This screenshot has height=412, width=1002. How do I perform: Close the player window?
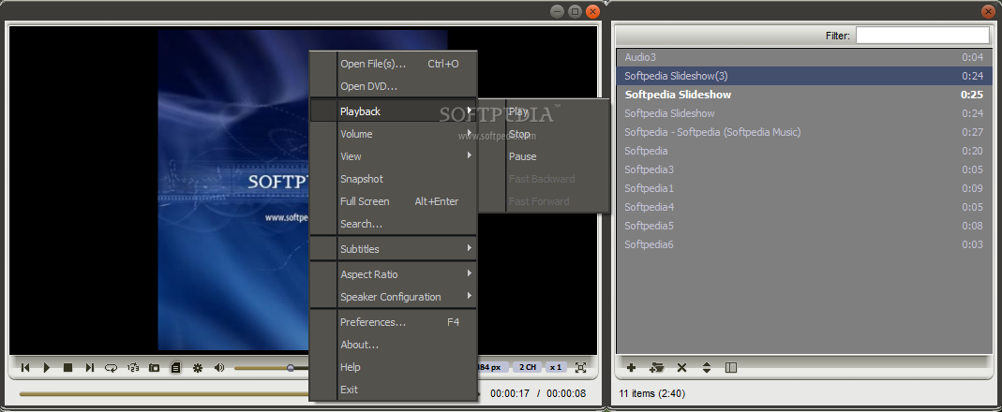point(593,11)
